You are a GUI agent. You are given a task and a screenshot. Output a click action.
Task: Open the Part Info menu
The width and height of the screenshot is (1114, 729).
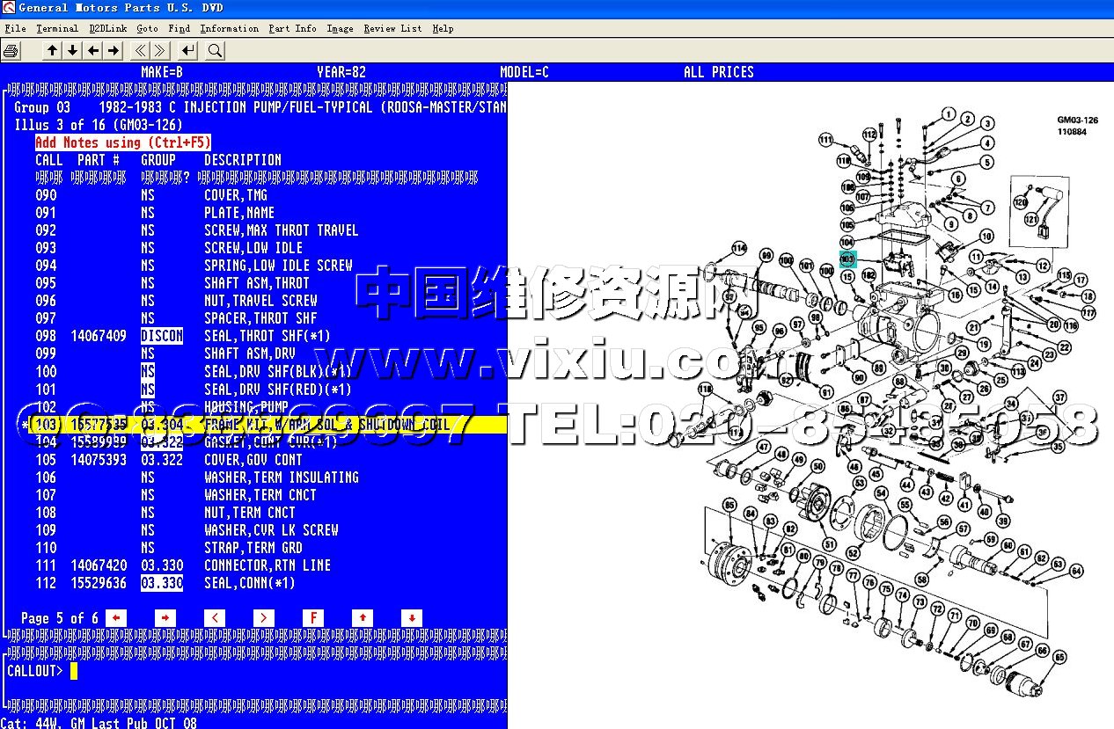point(292,28)
